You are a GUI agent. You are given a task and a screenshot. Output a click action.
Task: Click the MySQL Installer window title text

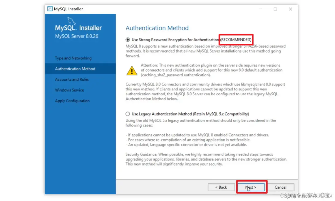[68, 9]
